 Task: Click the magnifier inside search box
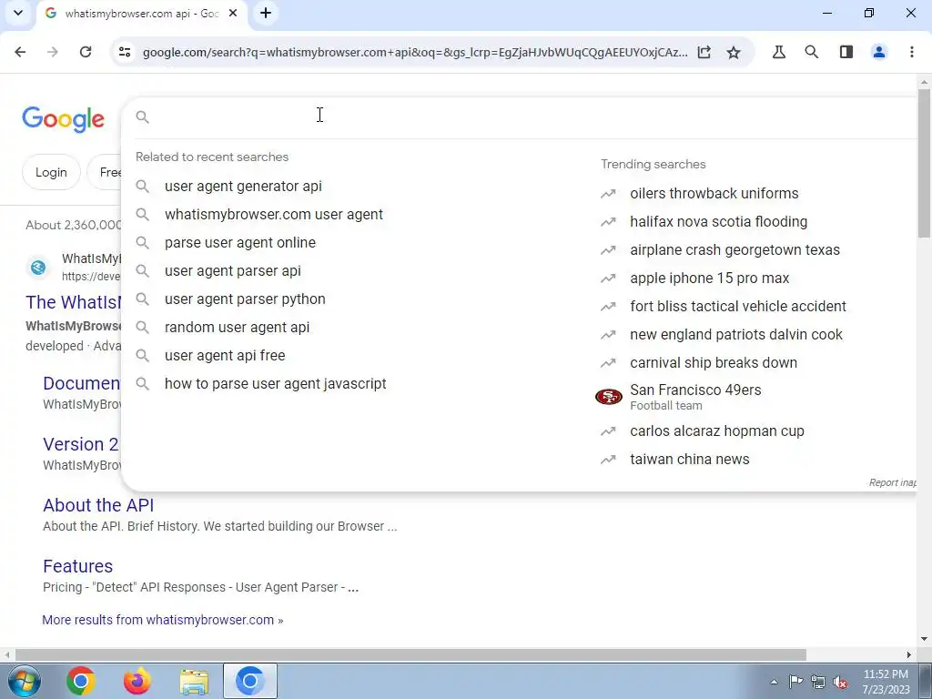pos(143,117)
